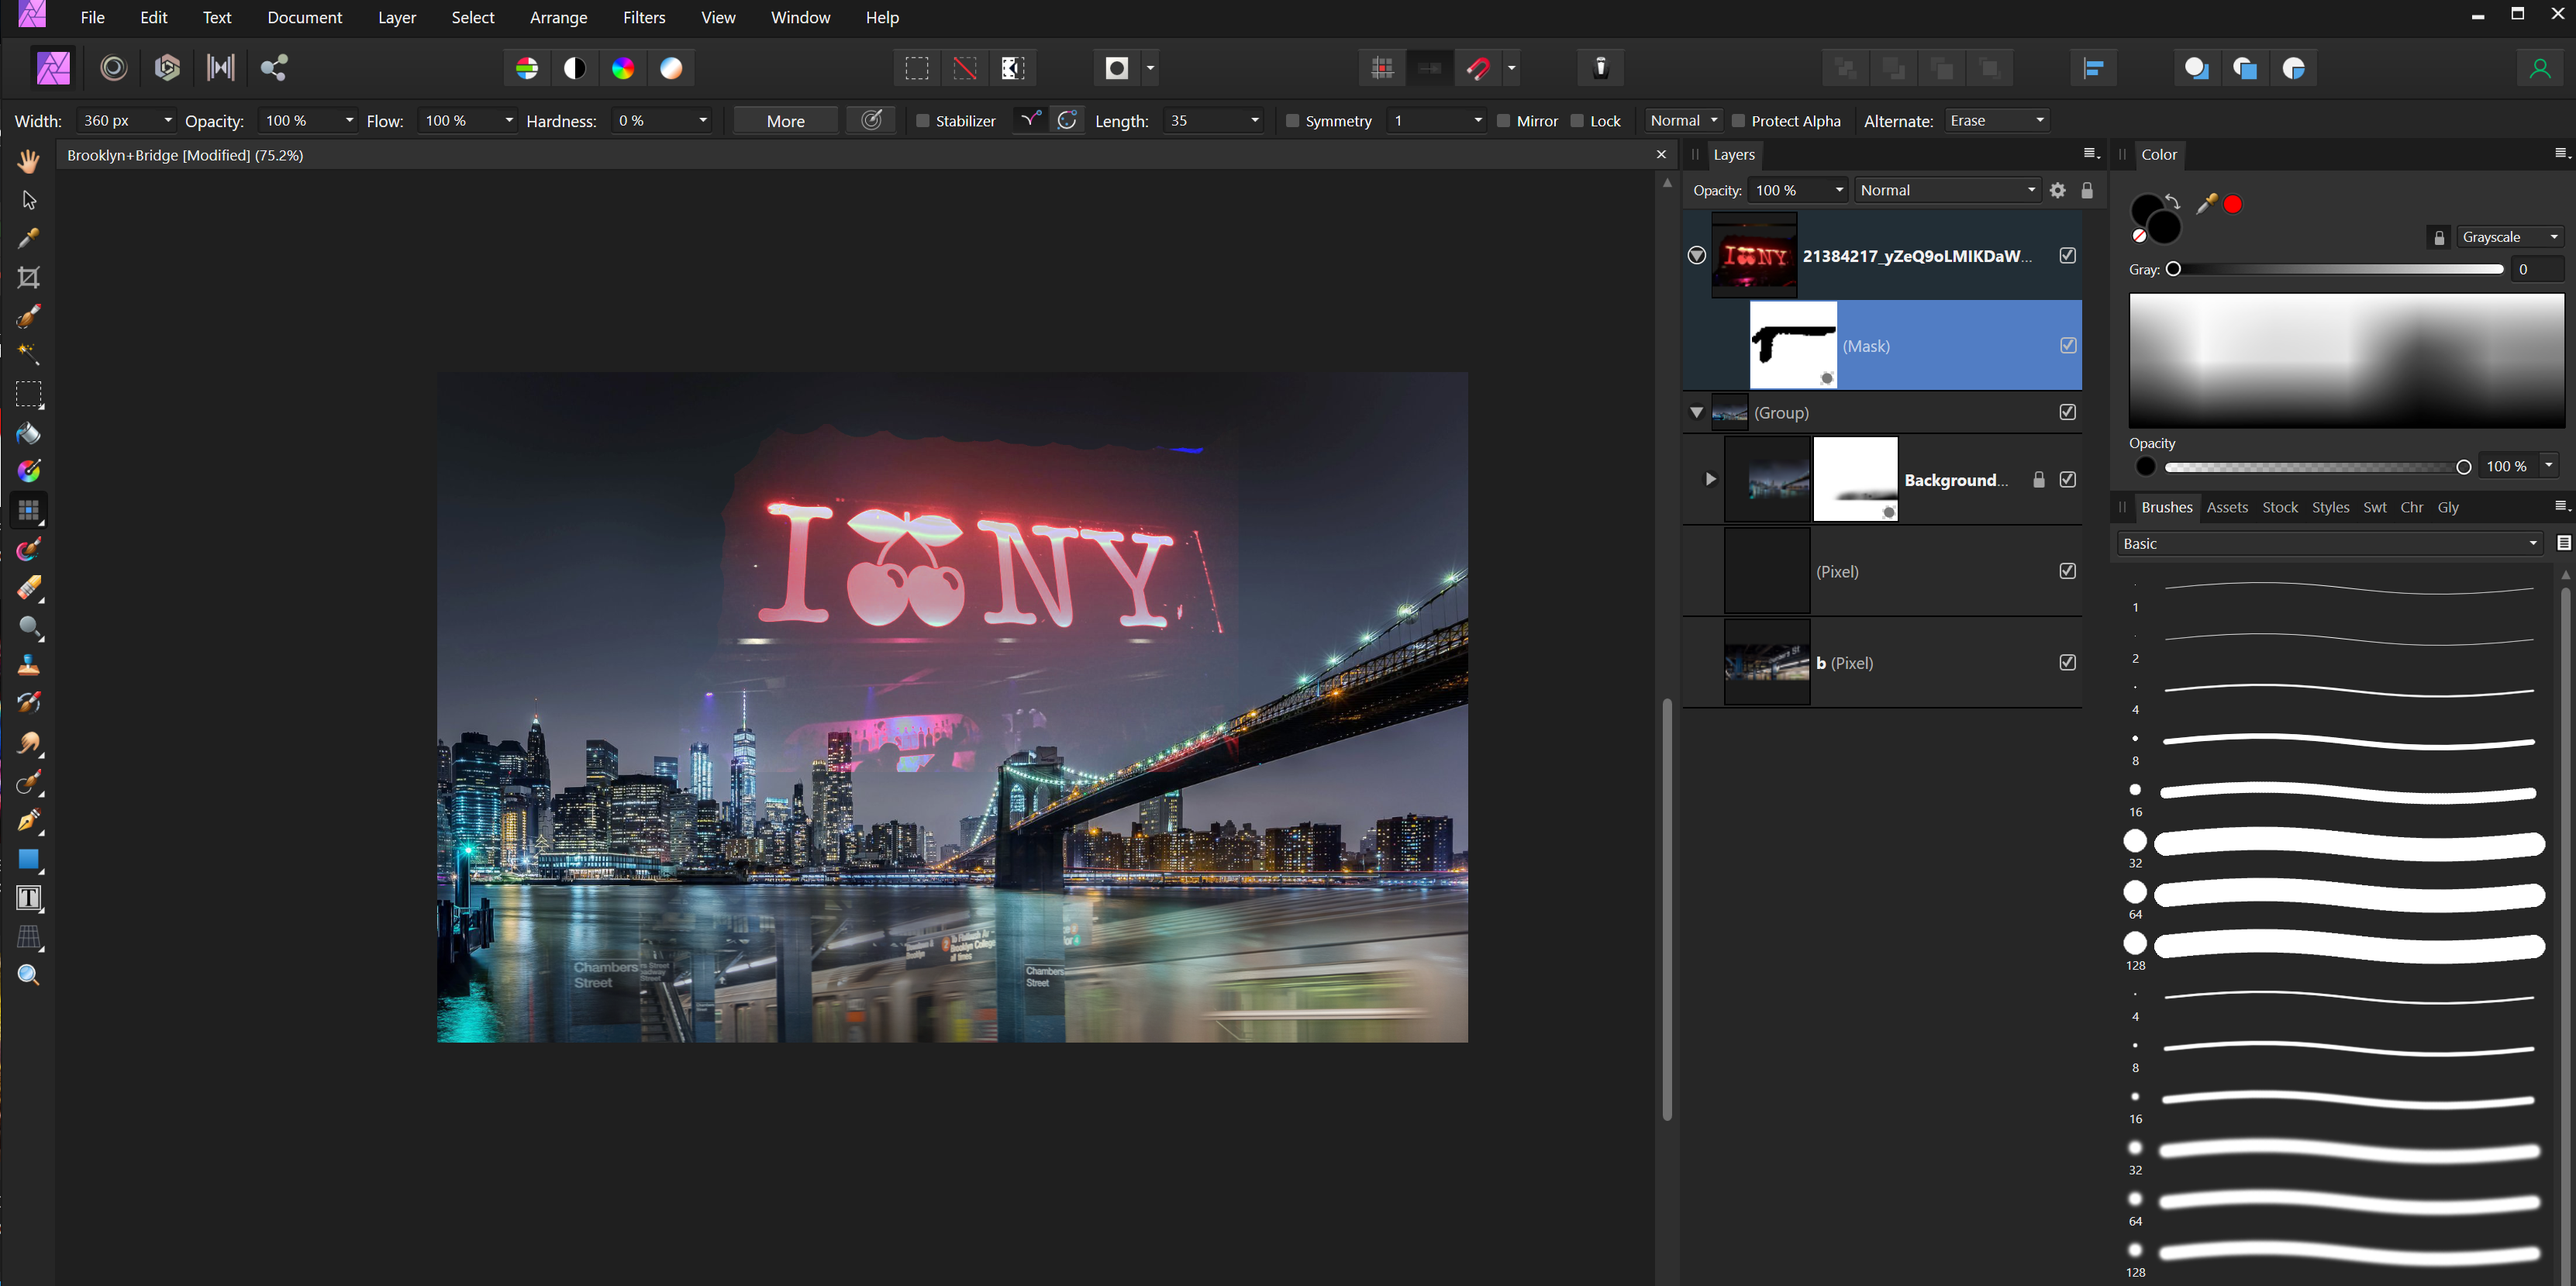Select the (Mask) layer thumbnail
The height and width of the screenshot is (1286, 2576).
(x=1793, y=345)
